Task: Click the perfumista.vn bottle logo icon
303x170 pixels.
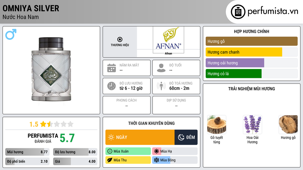Action: [238, 12]
